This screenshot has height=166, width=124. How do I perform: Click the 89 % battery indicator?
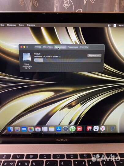pyautogui.click(x=121, y=26)
